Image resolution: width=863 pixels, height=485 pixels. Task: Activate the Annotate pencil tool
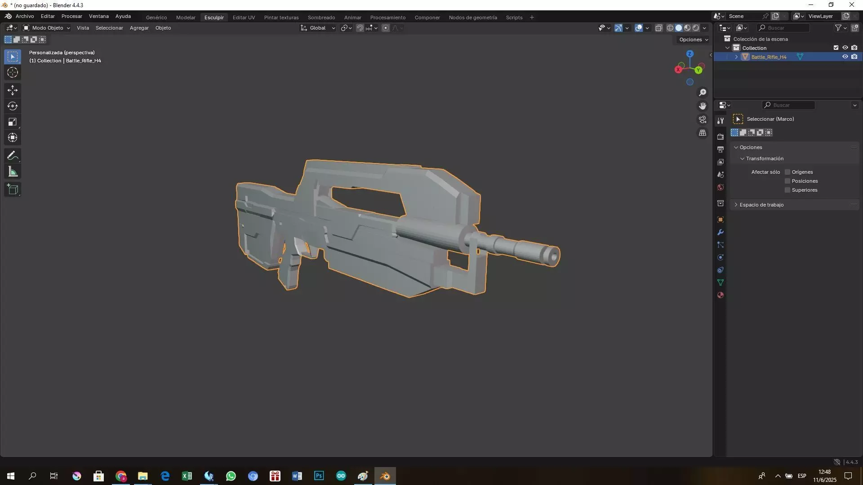click(13, 156)
